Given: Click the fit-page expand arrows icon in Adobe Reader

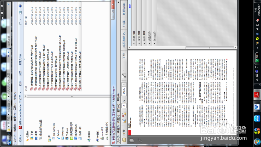Looking at the screenshot, I should (124, 76).
